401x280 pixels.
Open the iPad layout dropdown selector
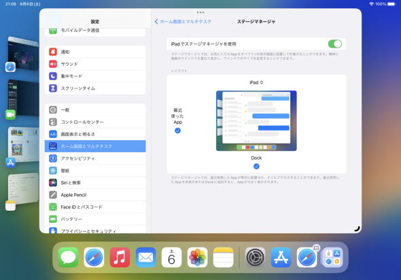(256, 82)
